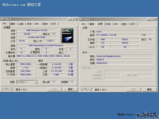Screen dimensions: 159x119
Task: Click the specification field AMD Phenom(tm) II X4 920 Processor
Action: coord(46,45)
